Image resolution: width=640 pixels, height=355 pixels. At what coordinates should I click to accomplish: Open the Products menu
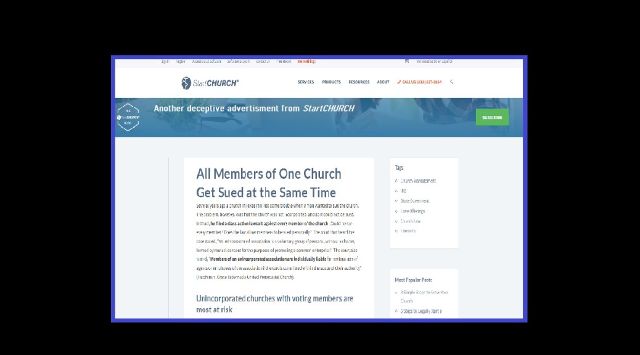(331, 82)
